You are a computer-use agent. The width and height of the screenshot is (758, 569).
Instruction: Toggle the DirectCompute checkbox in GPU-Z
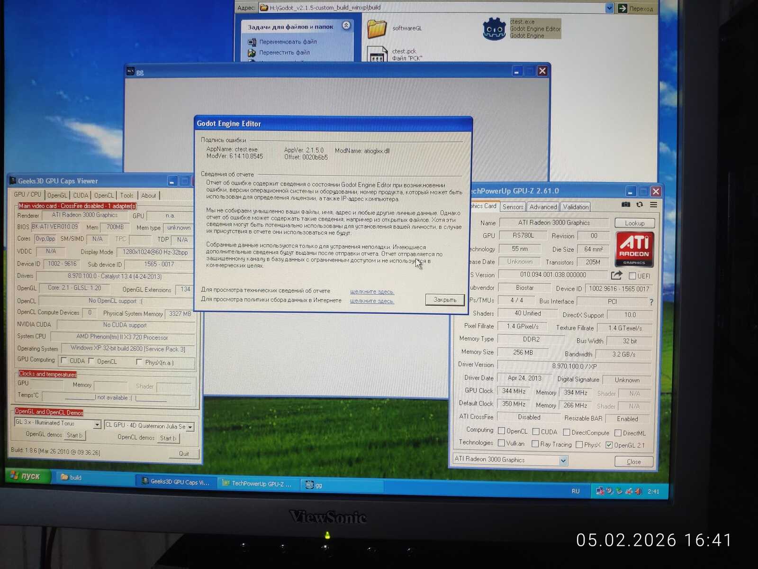566,432
